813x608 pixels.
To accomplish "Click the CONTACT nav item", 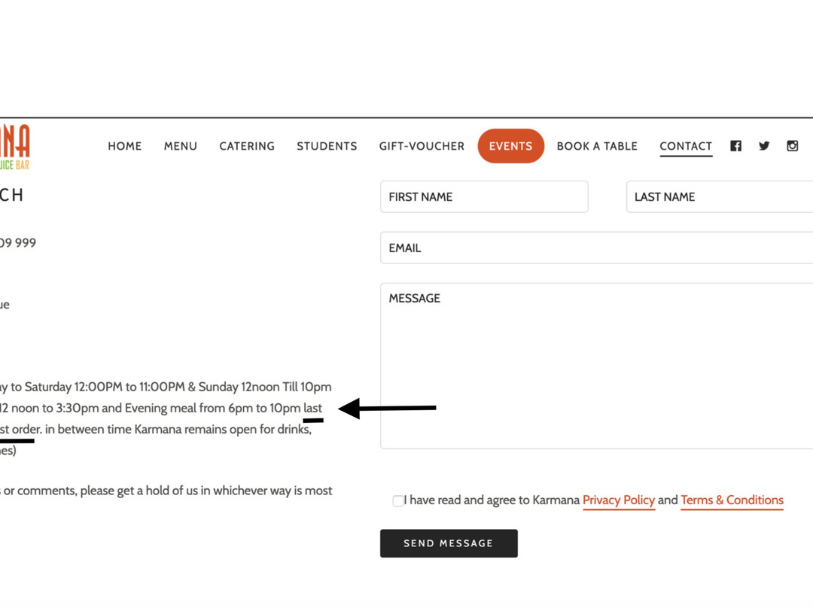I will tap(686, 146).
